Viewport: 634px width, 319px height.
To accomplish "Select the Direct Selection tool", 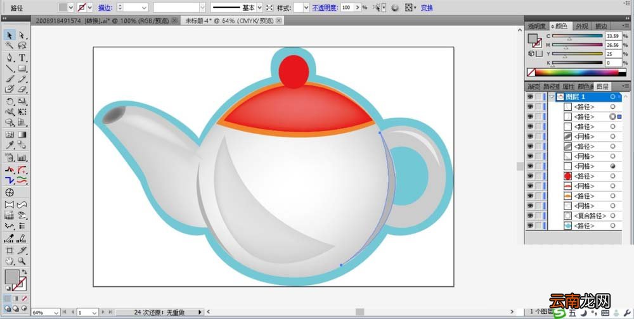I will (x=22, y=35).
